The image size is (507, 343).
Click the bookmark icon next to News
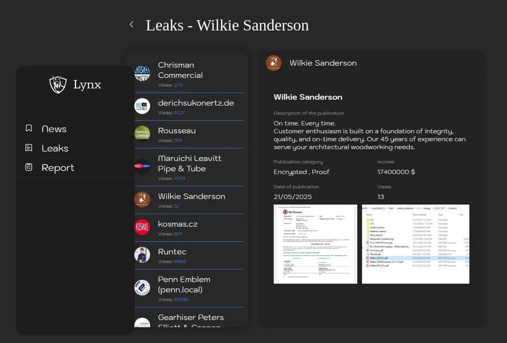click(29, 129)
